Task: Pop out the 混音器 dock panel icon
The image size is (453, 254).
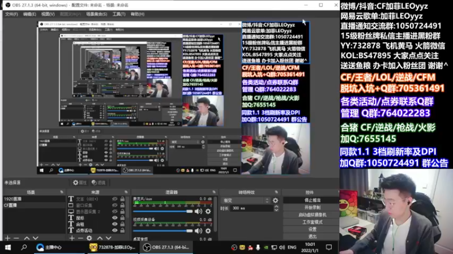Action: click(214, 192)
